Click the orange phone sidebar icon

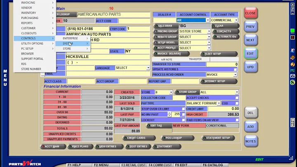coord(292,64)
